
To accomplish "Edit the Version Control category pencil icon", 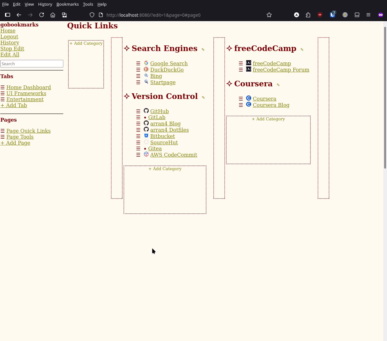I will (203, 97).
